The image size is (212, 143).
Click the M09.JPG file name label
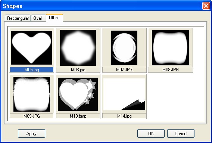pyautogui.click(x=32, y=116)
